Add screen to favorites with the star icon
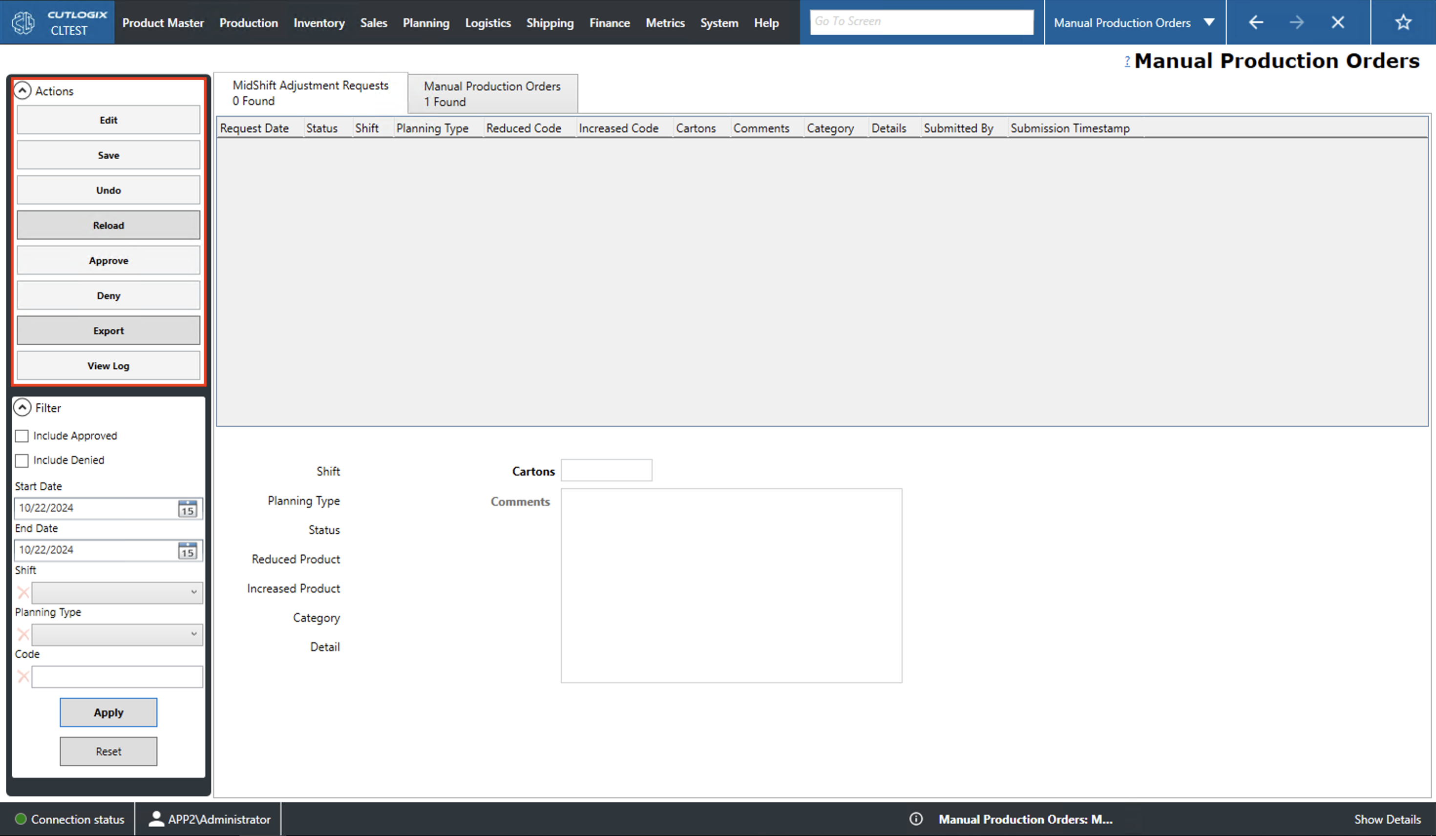The image size is (1436, 836). [x=1404, y=22]
